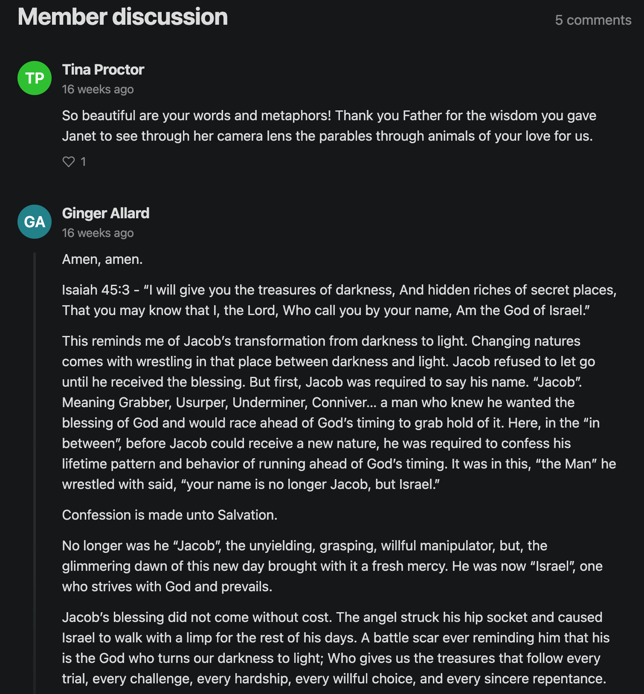
Task: Click the 'Confession is made unto Salvation.' line
Action: tap(170, 515)
